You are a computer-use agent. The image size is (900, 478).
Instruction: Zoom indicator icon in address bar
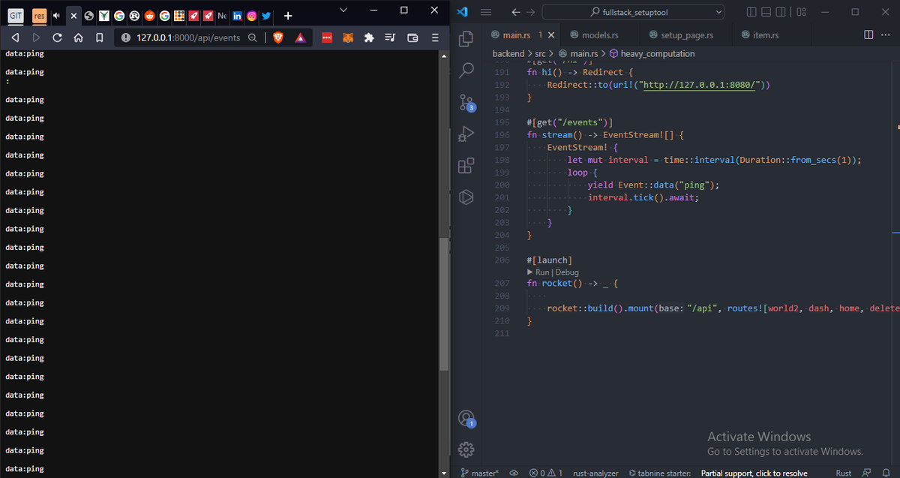point(252,38)
